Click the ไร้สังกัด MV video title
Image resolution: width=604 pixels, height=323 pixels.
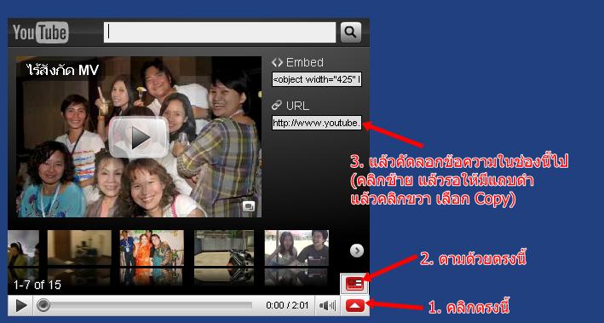click(x=63, y=70)
